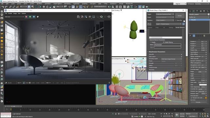210x118 pixels.
Task: Click the red channel button in frame buffer
Action: coord(26,17)
